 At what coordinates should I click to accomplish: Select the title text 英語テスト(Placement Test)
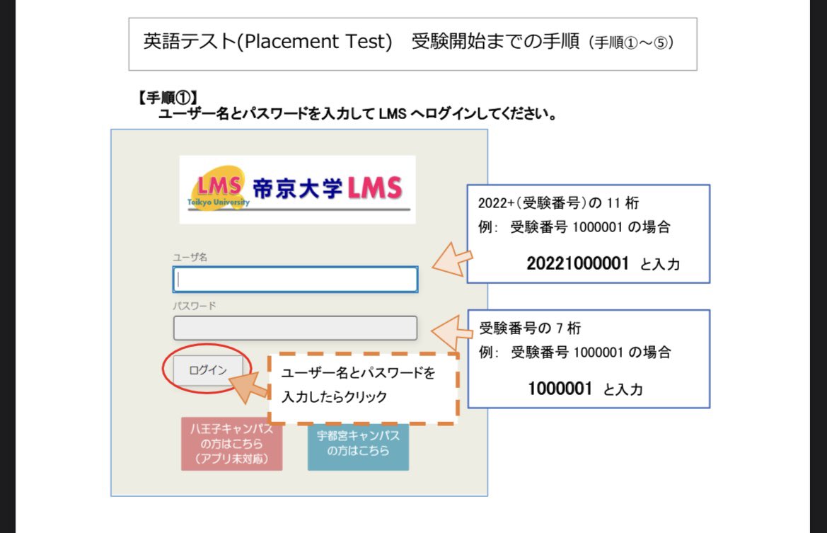coord(267,41)
